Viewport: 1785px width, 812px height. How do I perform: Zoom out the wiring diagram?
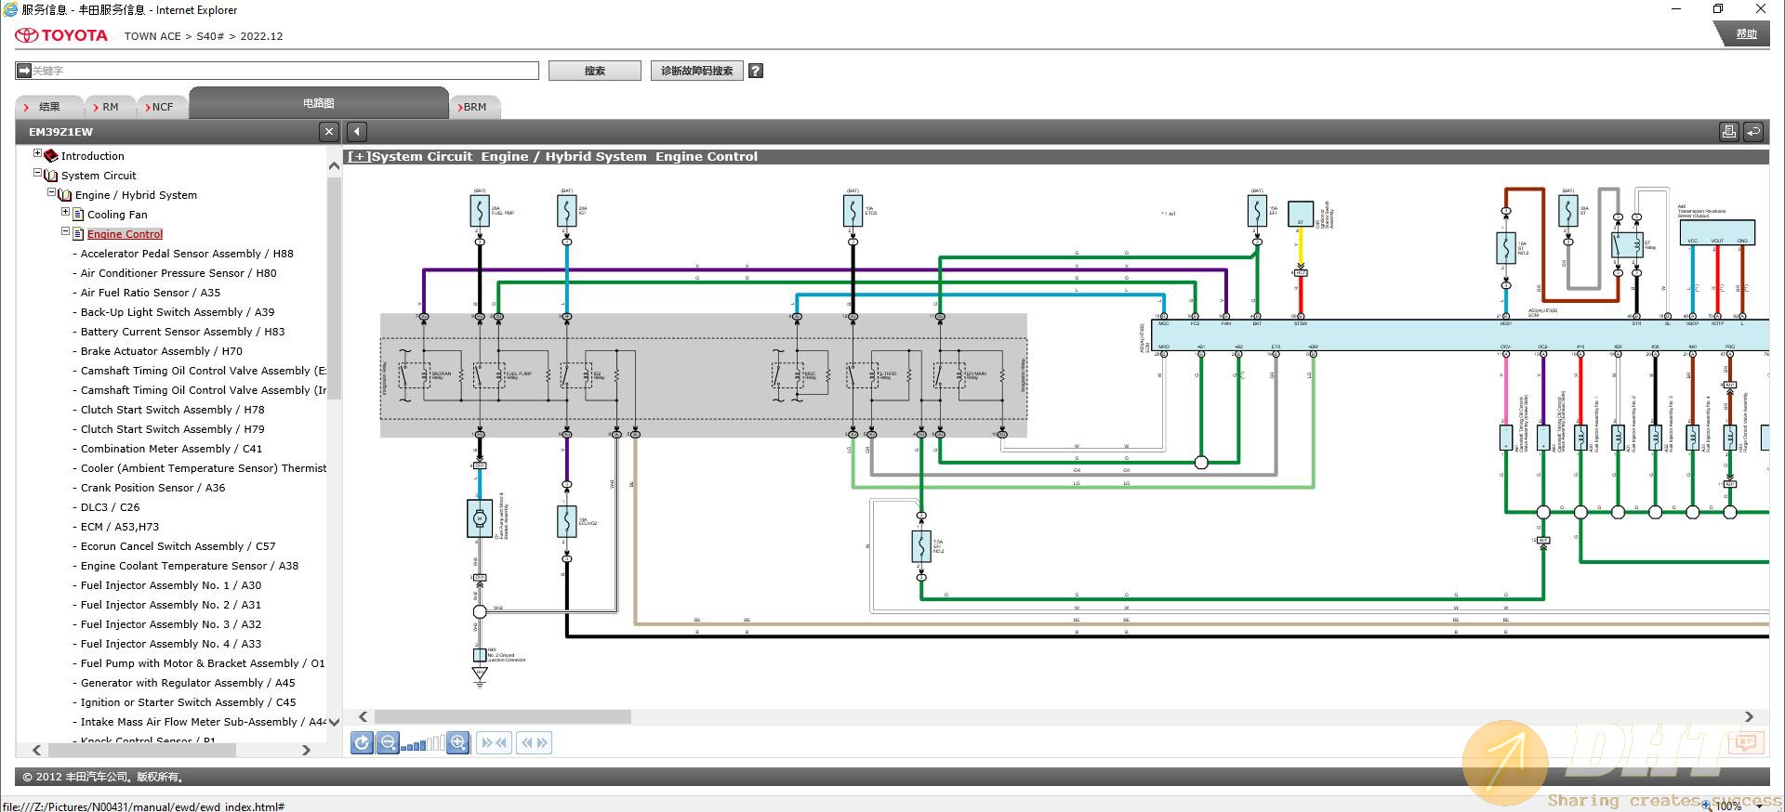click(389, 742)
